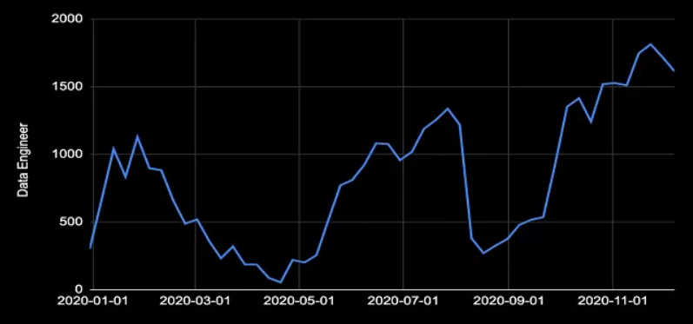Click the line's starting point at 2020-01-01
693x324 pixels.
(90, 248)
